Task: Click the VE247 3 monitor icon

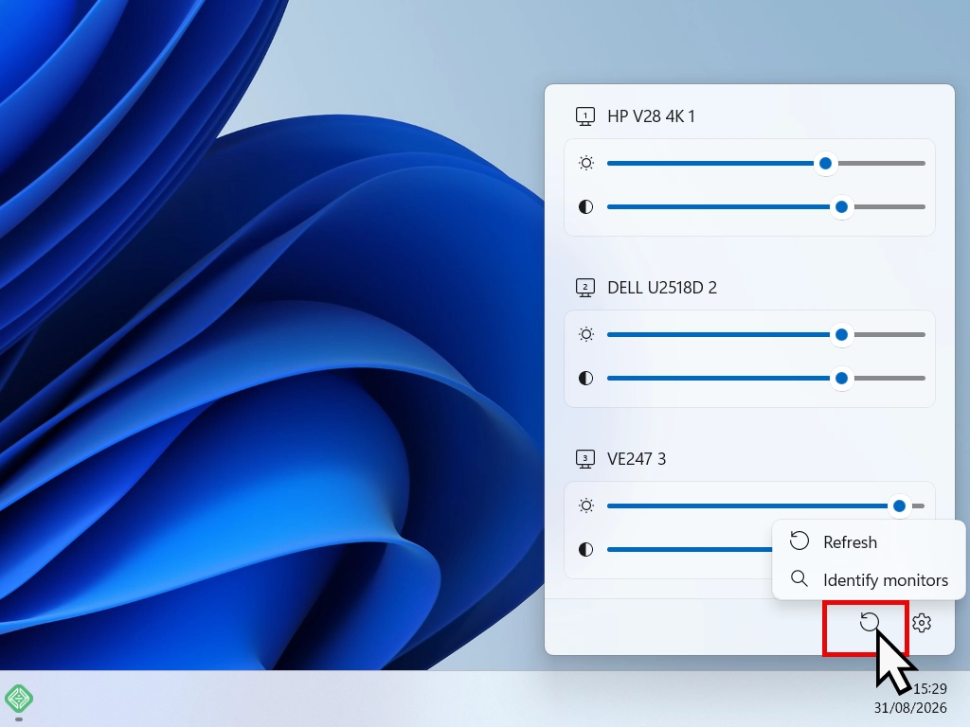Action: pos(585,459)
